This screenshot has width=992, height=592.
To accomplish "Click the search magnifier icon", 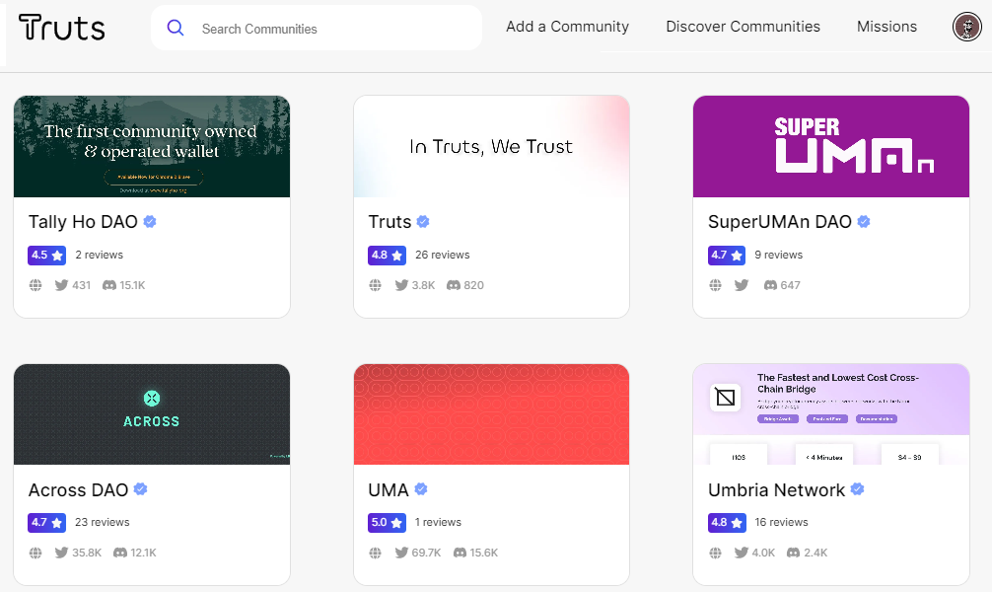I will pos(176,28).
